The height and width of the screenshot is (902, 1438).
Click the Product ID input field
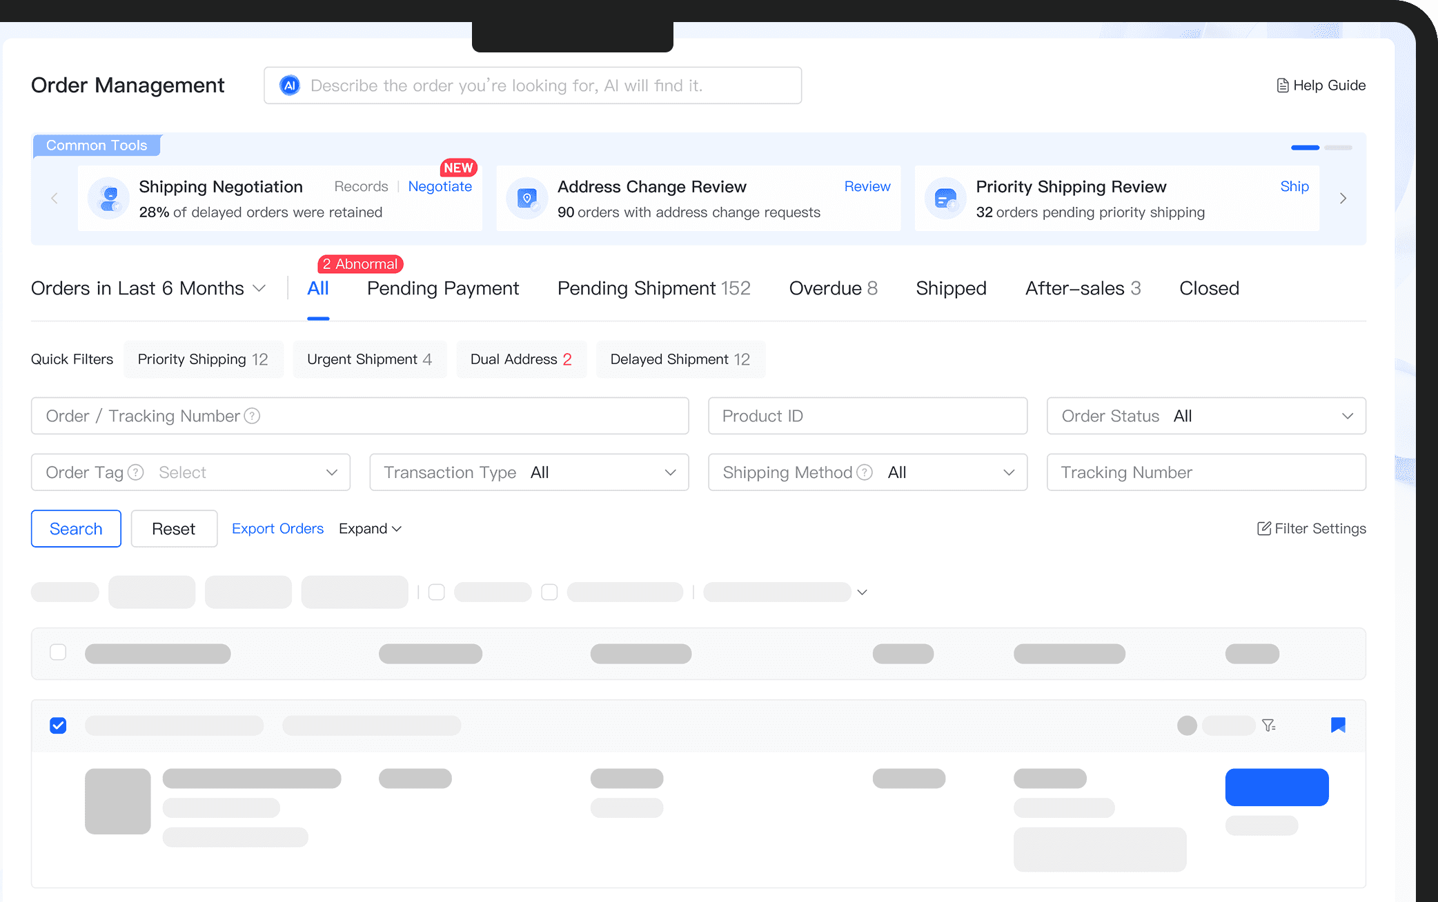867,416
